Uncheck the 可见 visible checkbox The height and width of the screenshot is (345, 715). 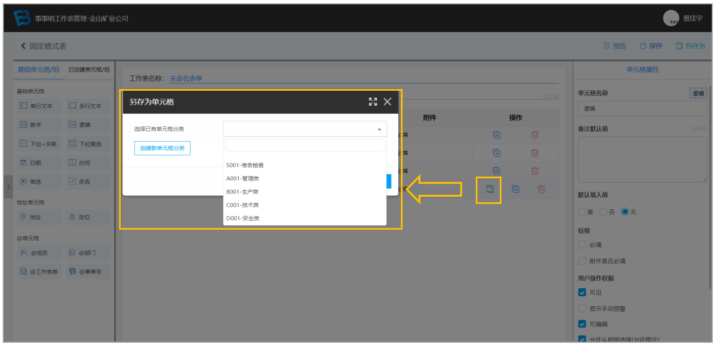582,293
